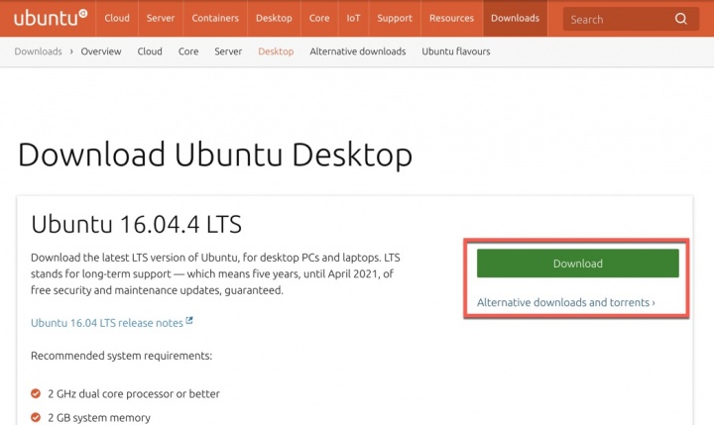
Task: Open Alternative downloads and torrents link
Action: click(565, 302)
